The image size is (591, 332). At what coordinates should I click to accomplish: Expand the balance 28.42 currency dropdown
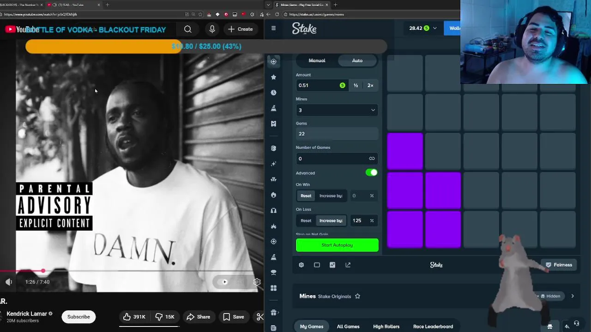click(x=434, y=28)
